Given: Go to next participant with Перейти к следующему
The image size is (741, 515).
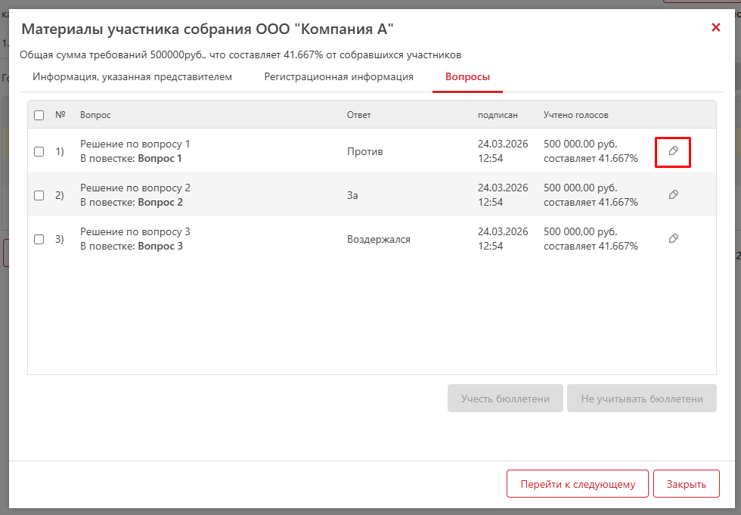Looking at the screenshot, I should [x=578, y=484].
